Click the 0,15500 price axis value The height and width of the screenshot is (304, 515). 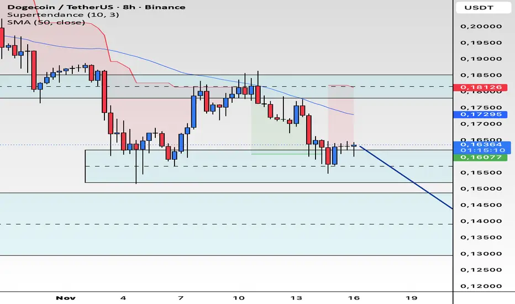coord(481,172)
